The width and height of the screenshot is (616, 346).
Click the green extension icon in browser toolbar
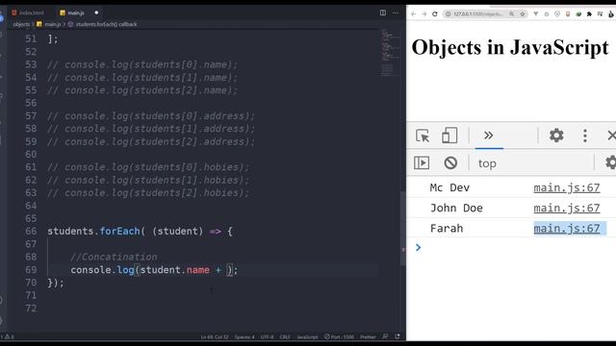[x=578, y=13]
